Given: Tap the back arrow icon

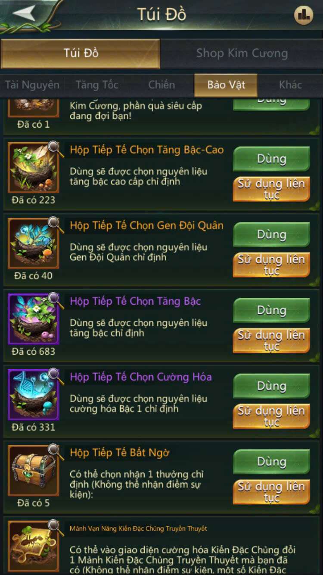Looking at the screenshot, I should point(24,13).
